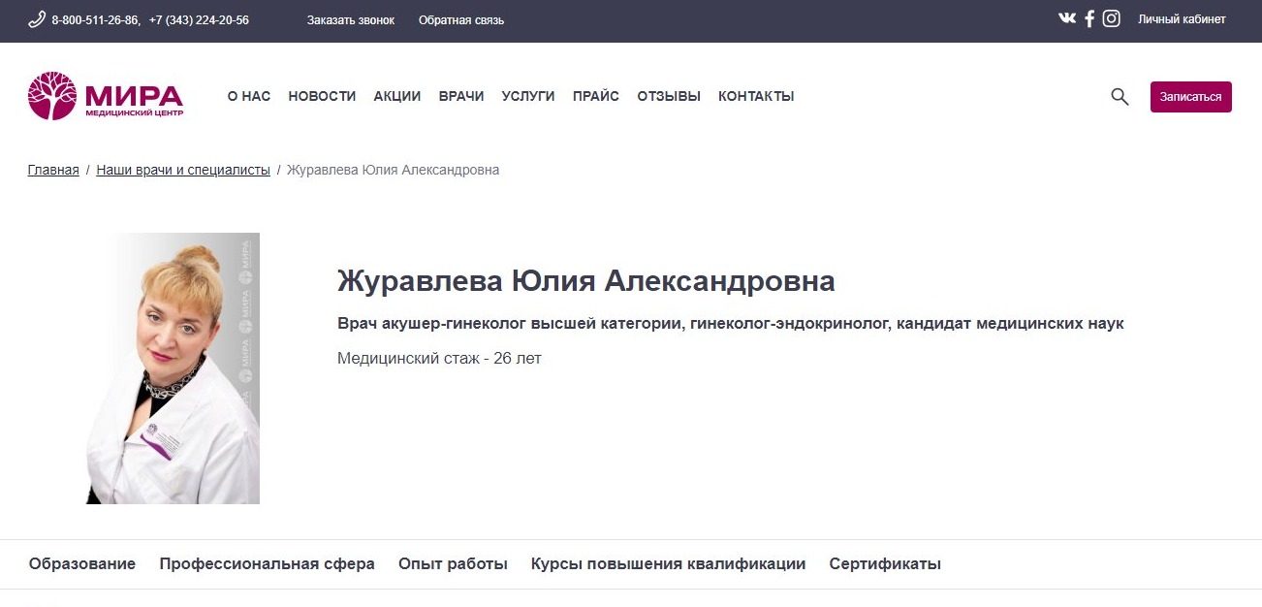Viewport: 1262px width, 607px height.
Task: Click the heading Журавлева Юлия Александровна
Action: 586,281
